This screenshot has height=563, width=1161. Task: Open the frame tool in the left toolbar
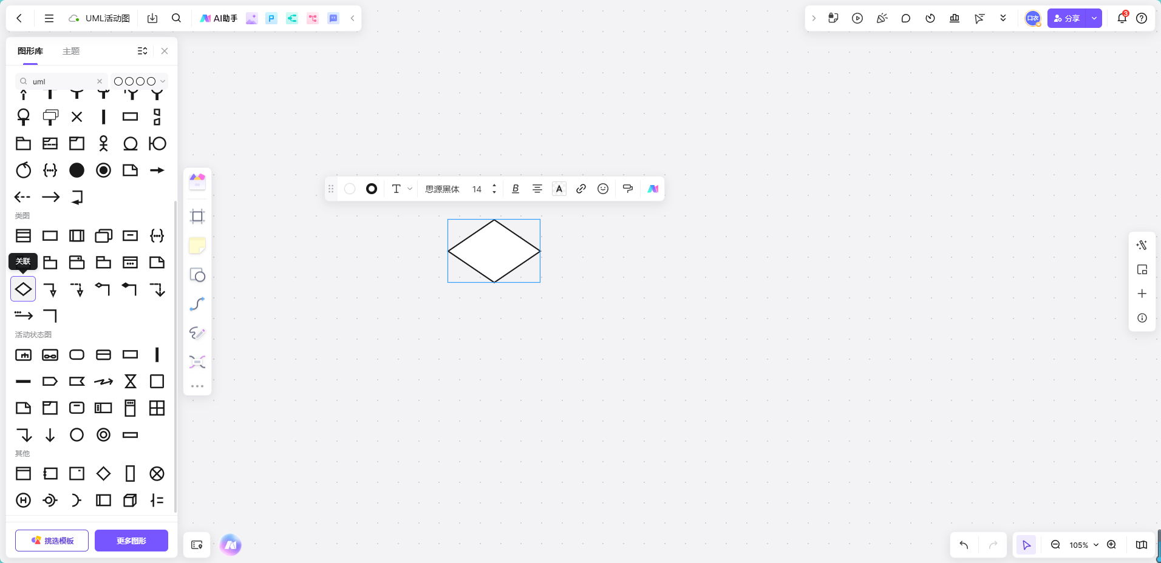pos(197,217)
